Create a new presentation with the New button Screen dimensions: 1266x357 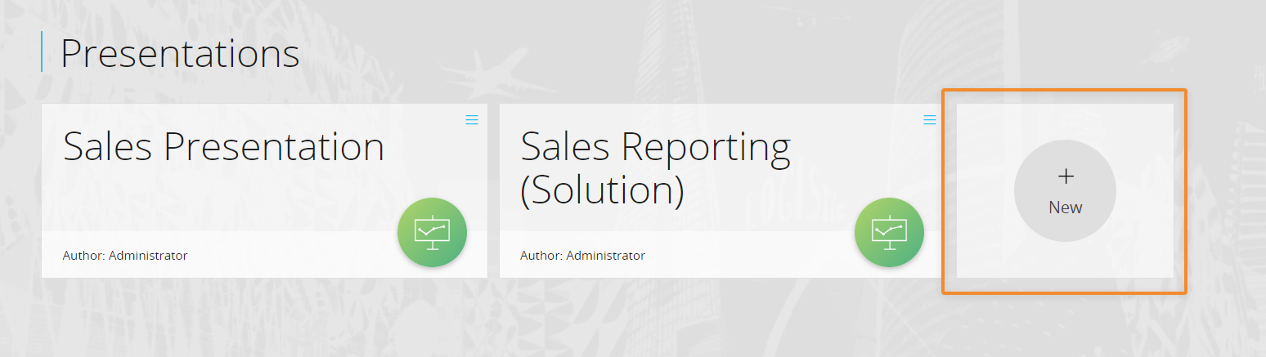[x=1065, y=190]
